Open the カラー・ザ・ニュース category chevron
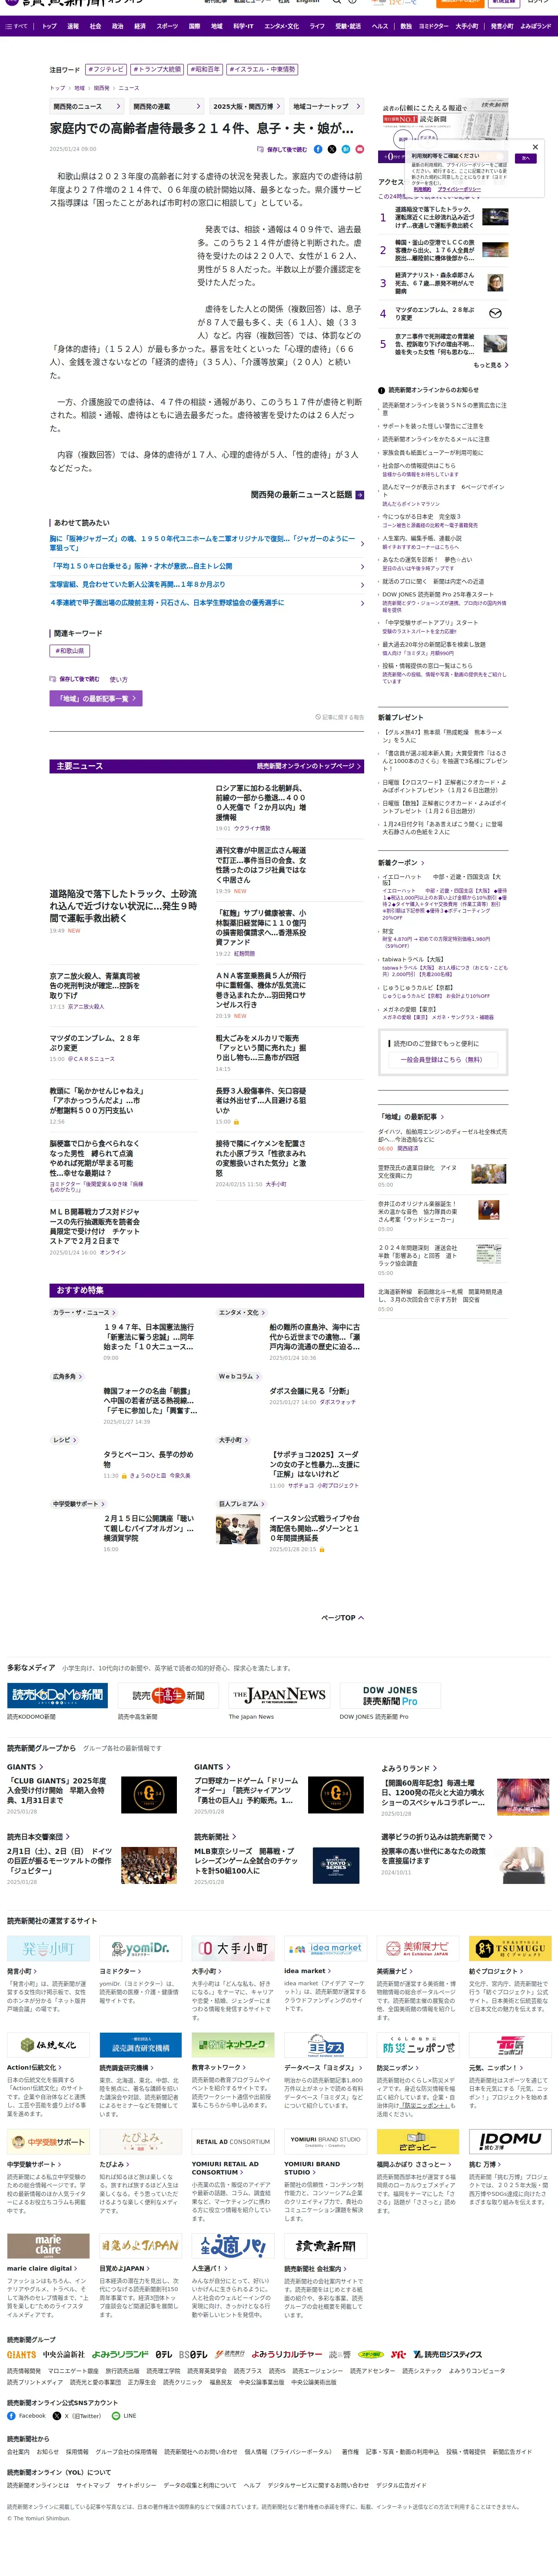The height and width of the screenshot is (2576, 558). [x=115, y=1313]
